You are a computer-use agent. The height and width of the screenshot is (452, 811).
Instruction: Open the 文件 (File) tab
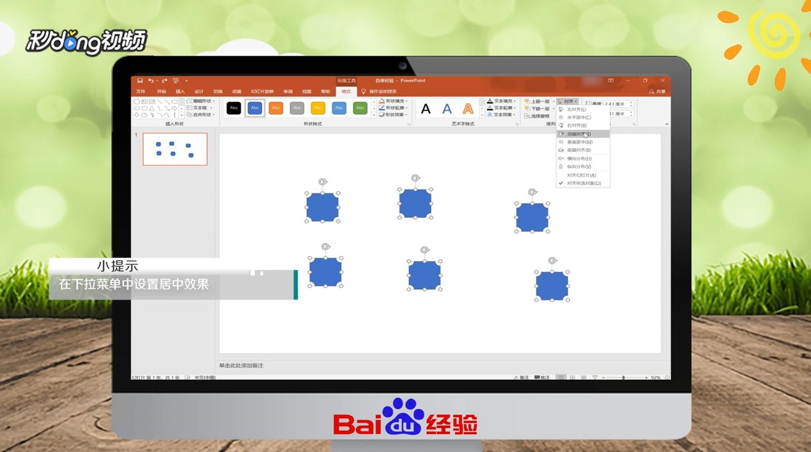(x=141, y=92)
